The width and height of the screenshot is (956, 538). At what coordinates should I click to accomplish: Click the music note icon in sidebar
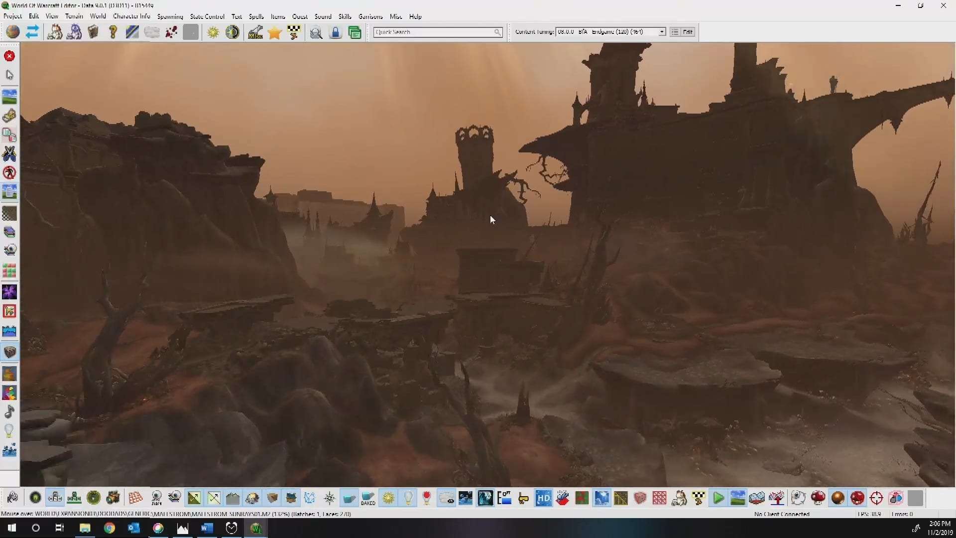(9, 412)
